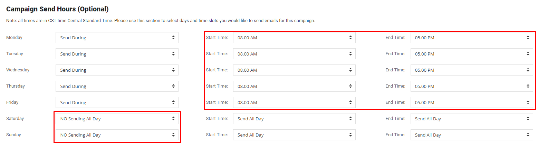Open Wednesday End Time dropdown
This screenshot has height=150, width=538.
coord(472,70)
